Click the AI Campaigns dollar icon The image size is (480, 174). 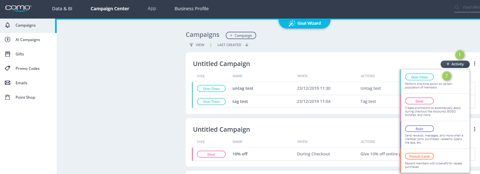pos(8,39)
